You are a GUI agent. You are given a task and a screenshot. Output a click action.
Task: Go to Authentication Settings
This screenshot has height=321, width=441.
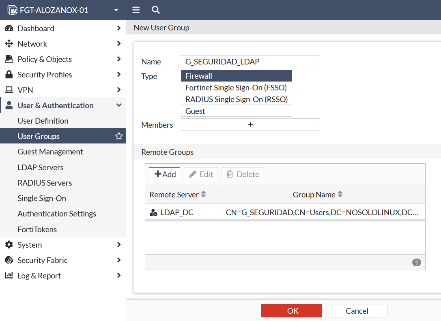click(57, 214)
